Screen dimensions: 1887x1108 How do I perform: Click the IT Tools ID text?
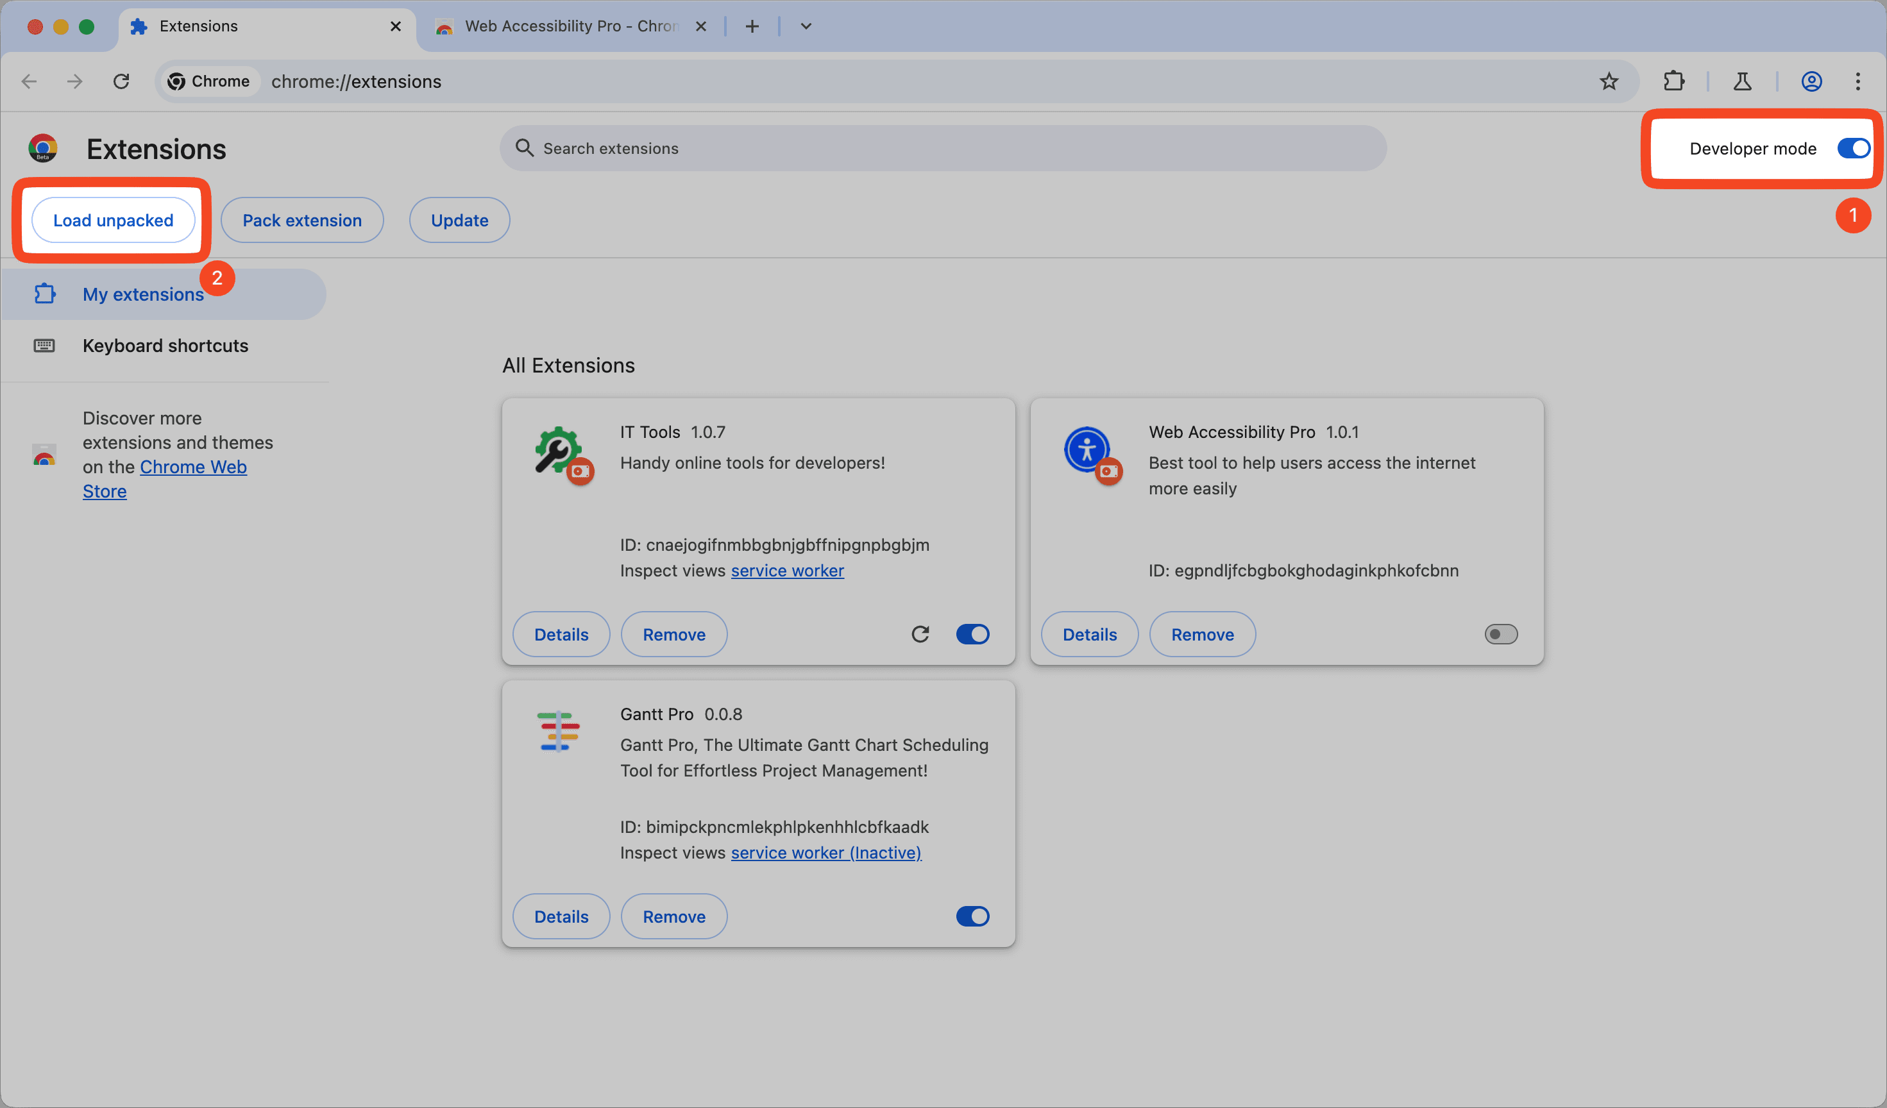774,545
